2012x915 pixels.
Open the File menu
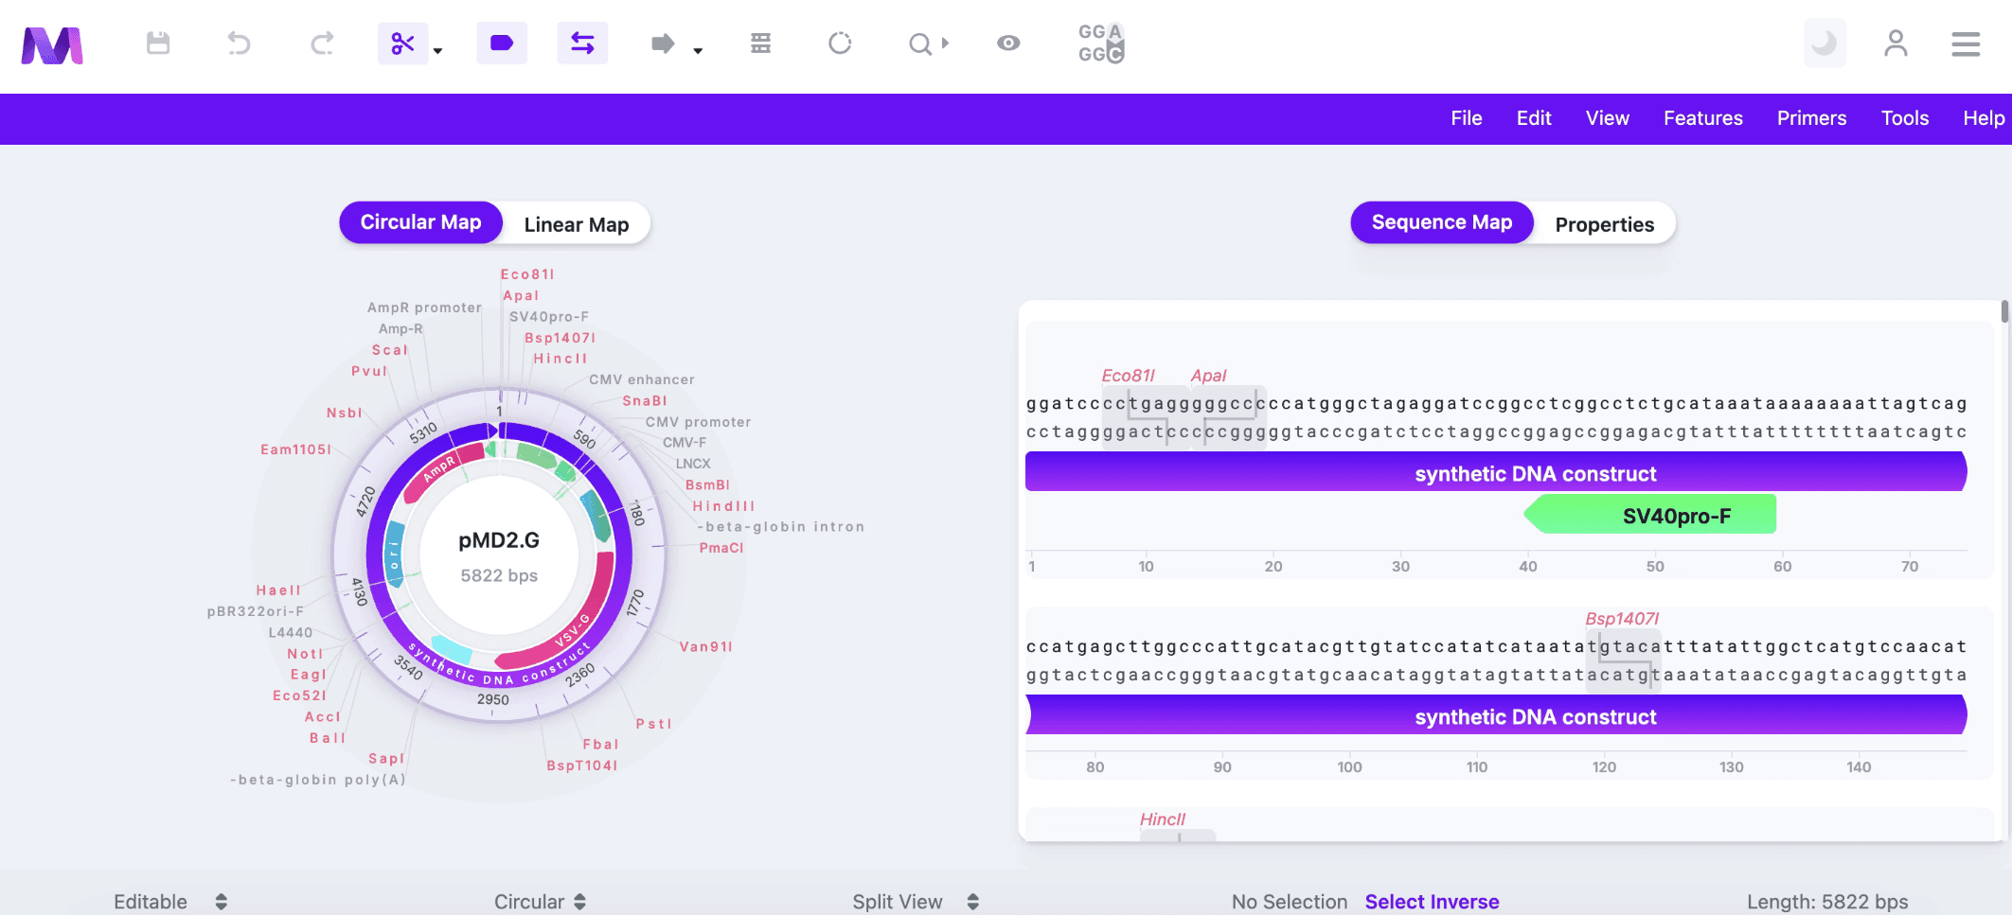pyautogui.click(x=1467, y=118)
